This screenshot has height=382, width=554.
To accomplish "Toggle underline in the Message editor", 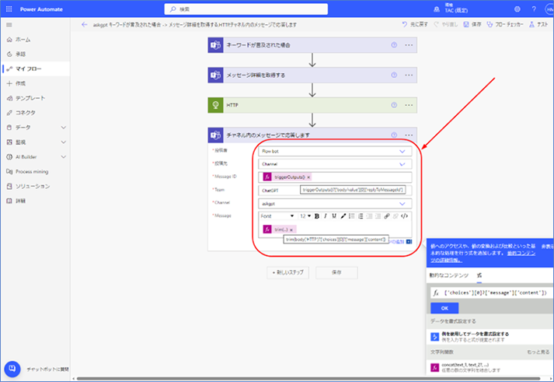I will click(x=334, y=216).
